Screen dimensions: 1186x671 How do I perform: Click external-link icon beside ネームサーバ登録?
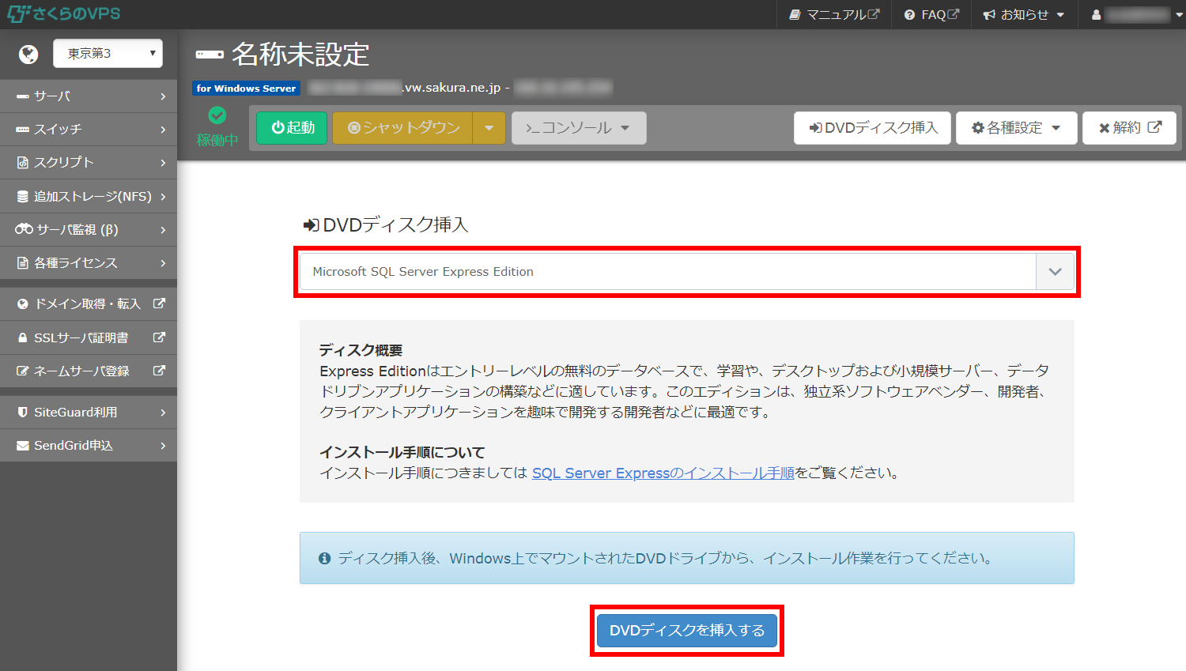coord(159,371)
